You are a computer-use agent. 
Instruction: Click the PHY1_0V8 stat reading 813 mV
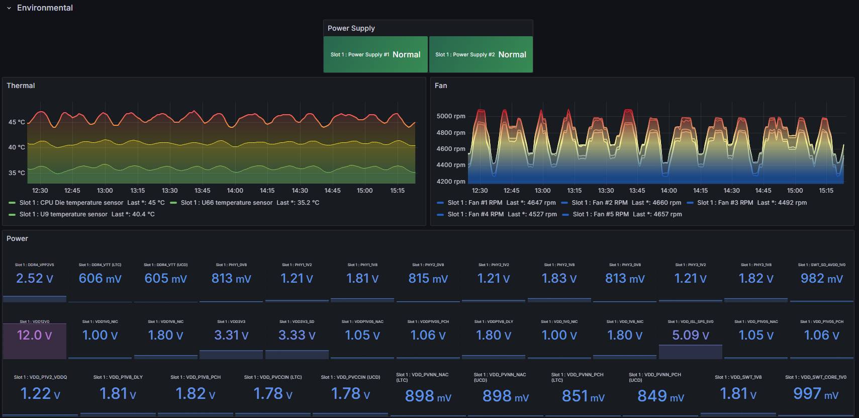231,278
